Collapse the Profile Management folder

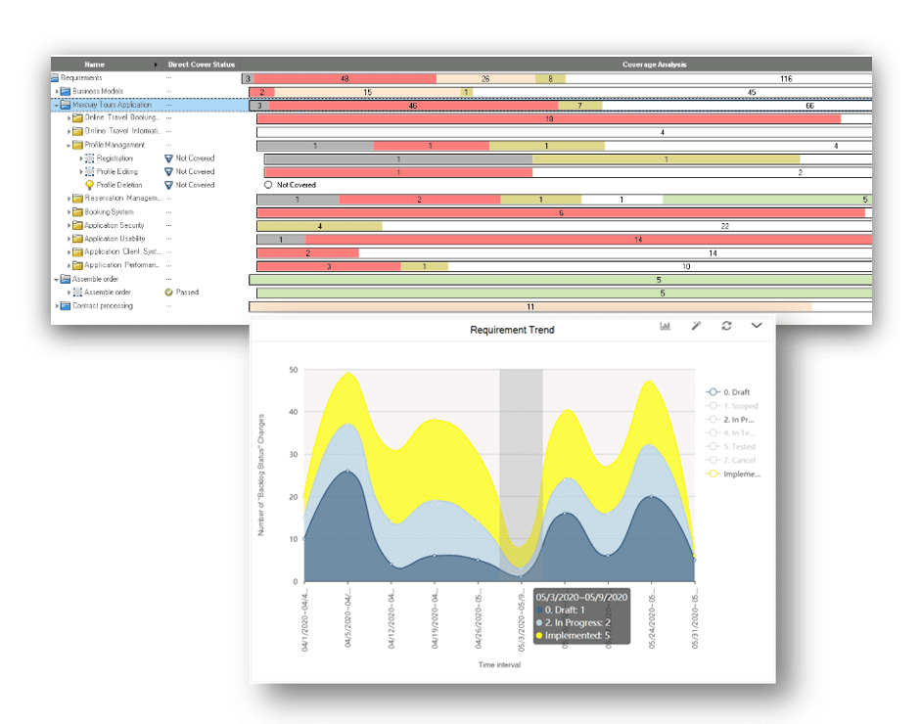pyautogui.click(x=69, y=145)
